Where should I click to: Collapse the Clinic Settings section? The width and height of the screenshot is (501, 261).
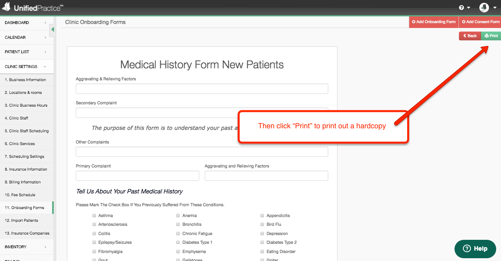(26, 66)
